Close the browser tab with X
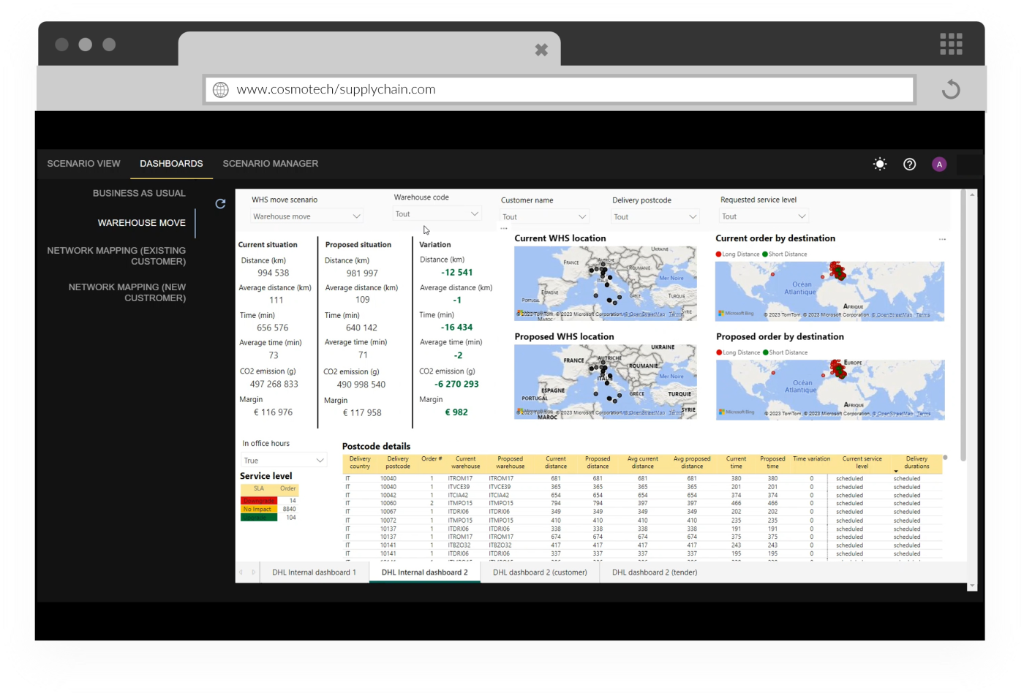This screenshot has width=1024, height=696. pyautogui.click(x=541, y=50)
